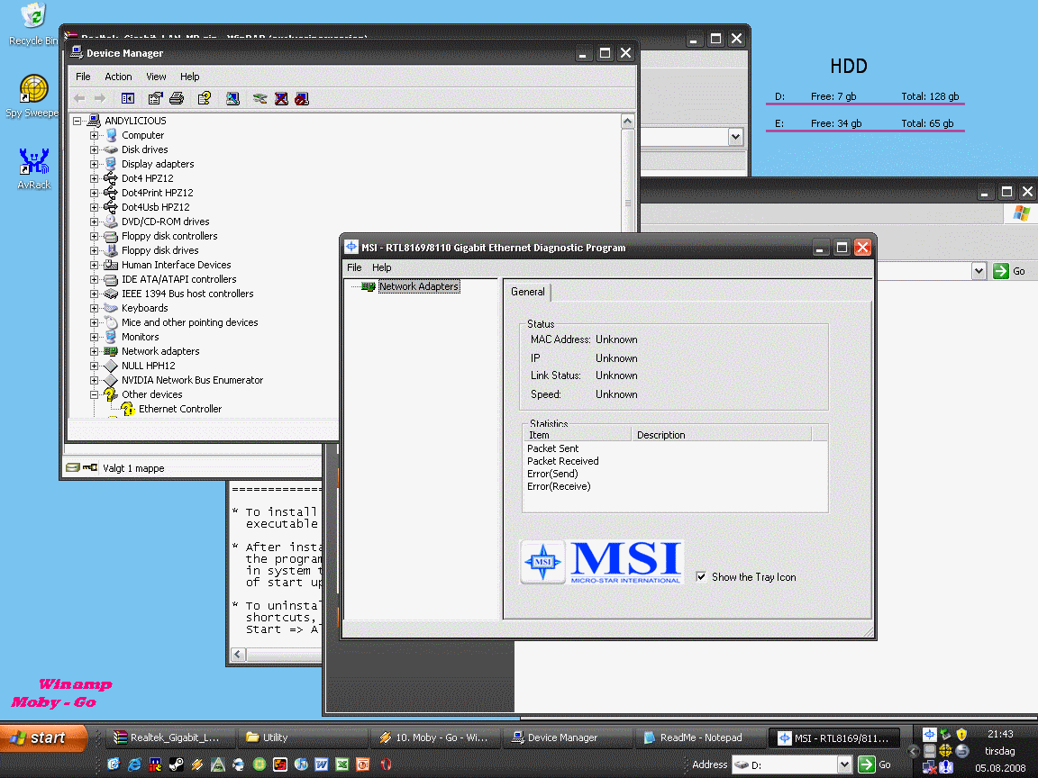Launch Microsoft Excel from quick launch

tap(341, 764)
